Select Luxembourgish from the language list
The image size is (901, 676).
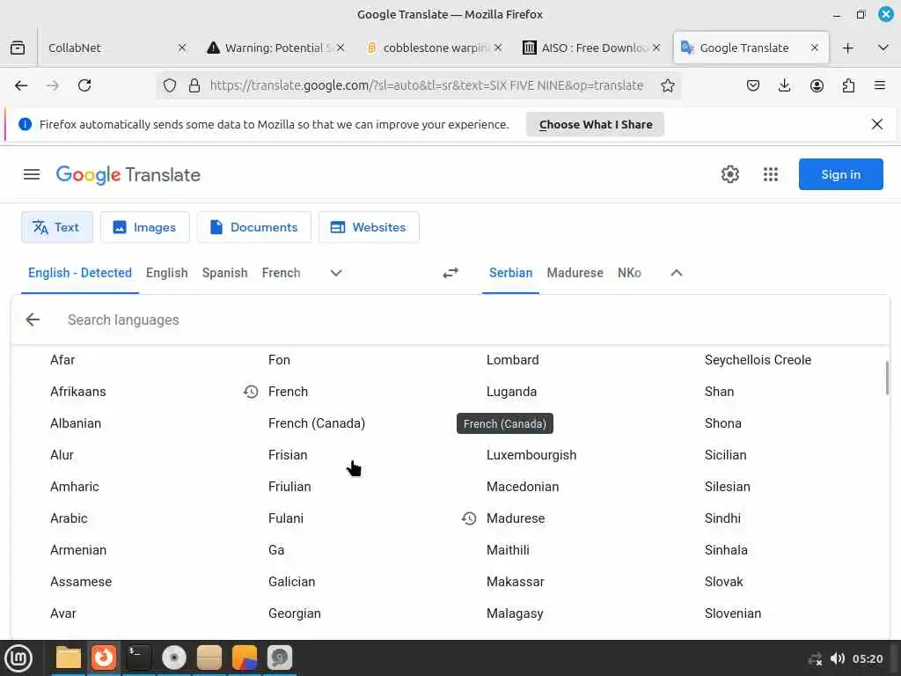click(531, 455)
